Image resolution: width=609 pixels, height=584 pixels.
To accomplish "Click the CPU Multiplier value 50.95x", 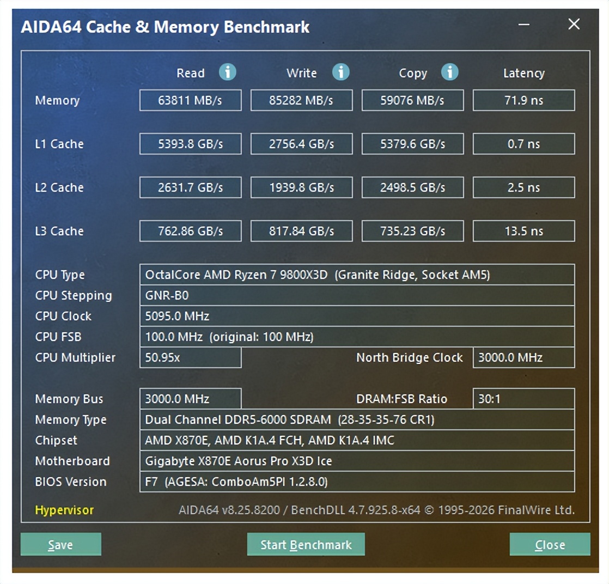I will [190, 357].
